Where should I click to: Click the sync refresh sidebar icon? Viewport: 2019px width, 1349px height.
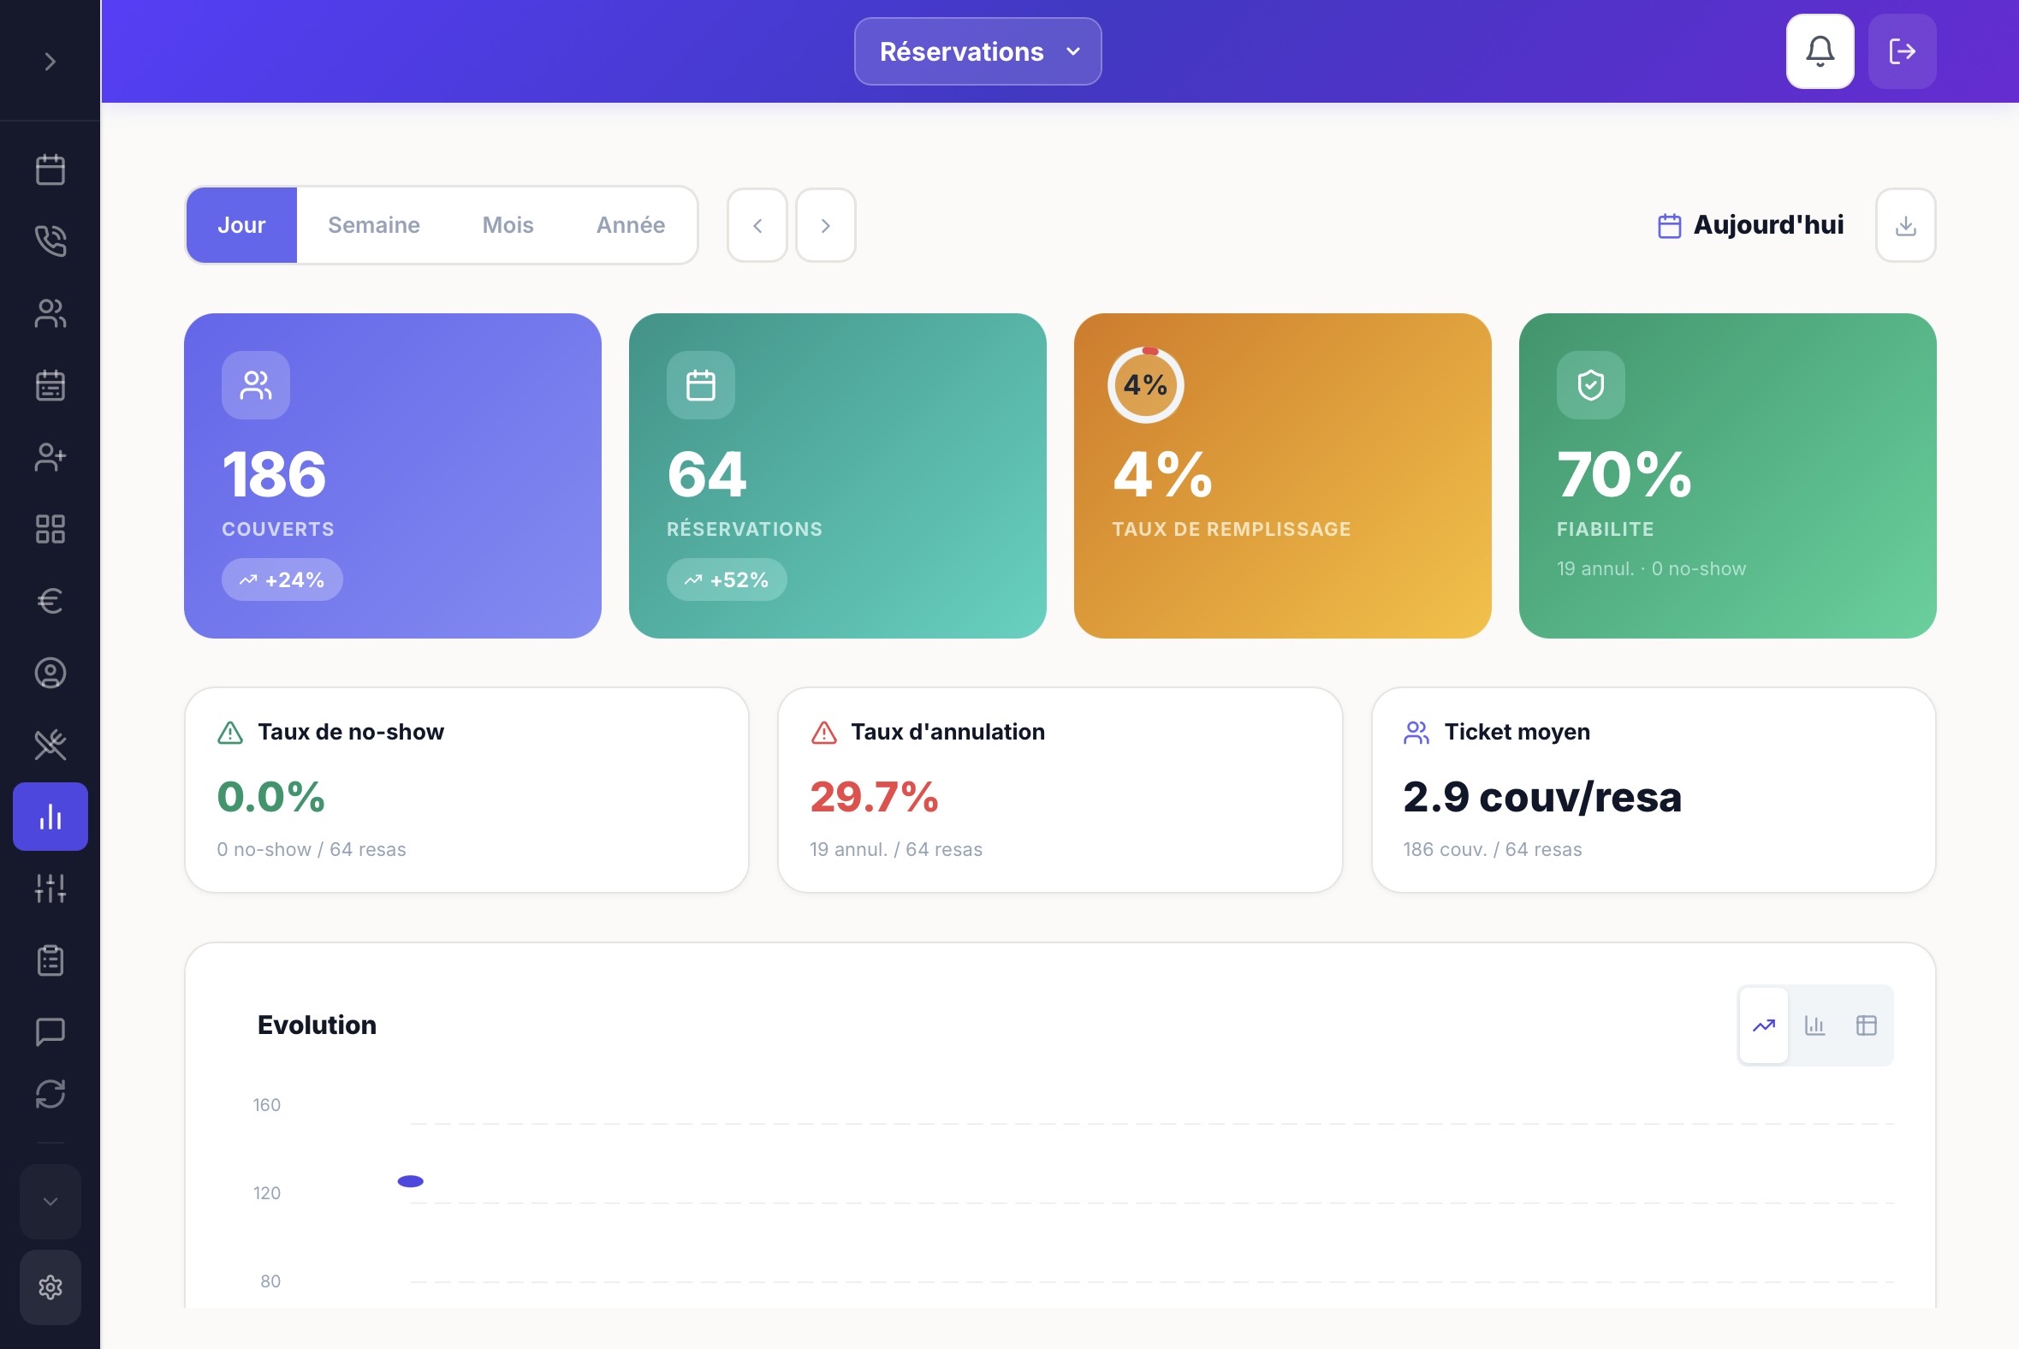50,1094
